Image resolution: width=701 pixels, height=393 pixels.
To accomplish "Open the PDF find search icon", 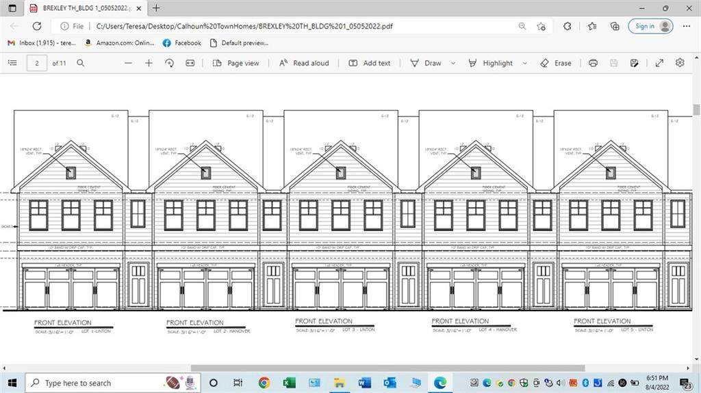I will tap(81, 63).
